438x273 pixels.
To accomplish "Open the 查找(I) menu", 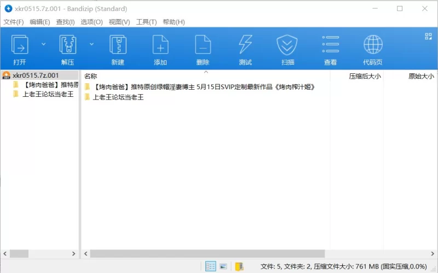I will (65, 22).
